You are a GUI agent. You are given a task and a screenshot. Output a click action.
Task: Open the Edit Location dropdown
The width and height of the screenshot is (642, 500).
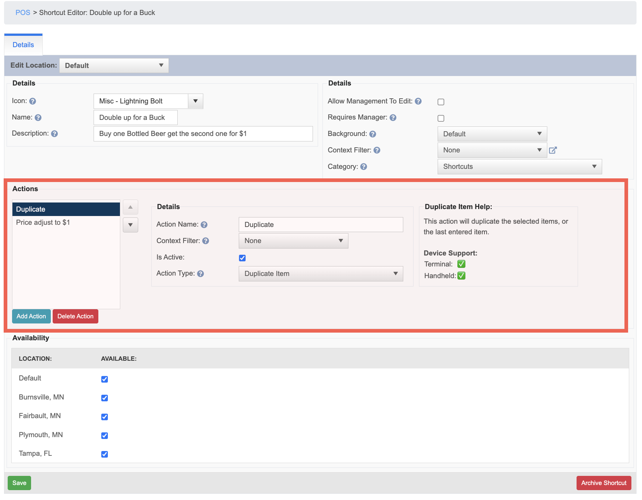coord(114,66)
